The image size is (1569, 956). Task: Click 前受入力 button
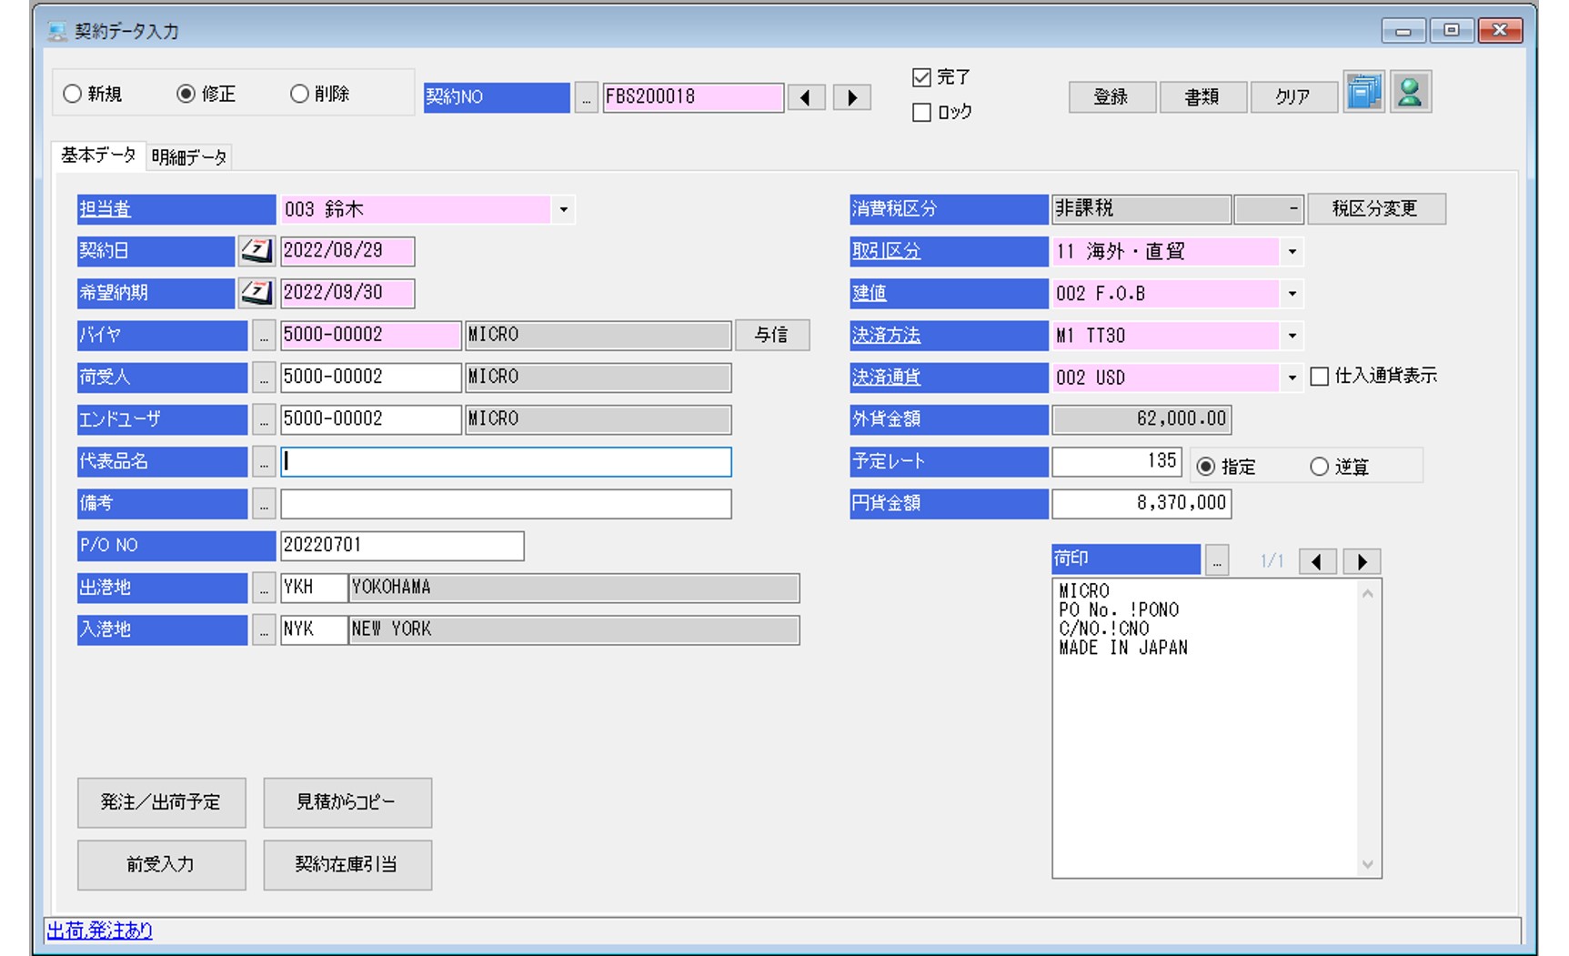pos(161,864)
